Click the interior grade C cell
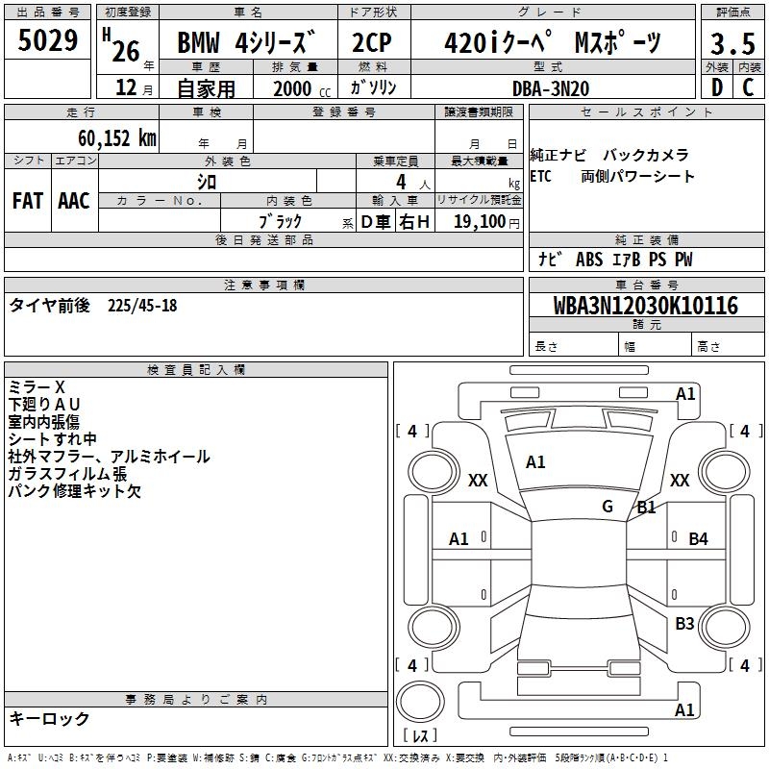Image resolution: width=769 pixels, height=769 pixels. point(748,87)
